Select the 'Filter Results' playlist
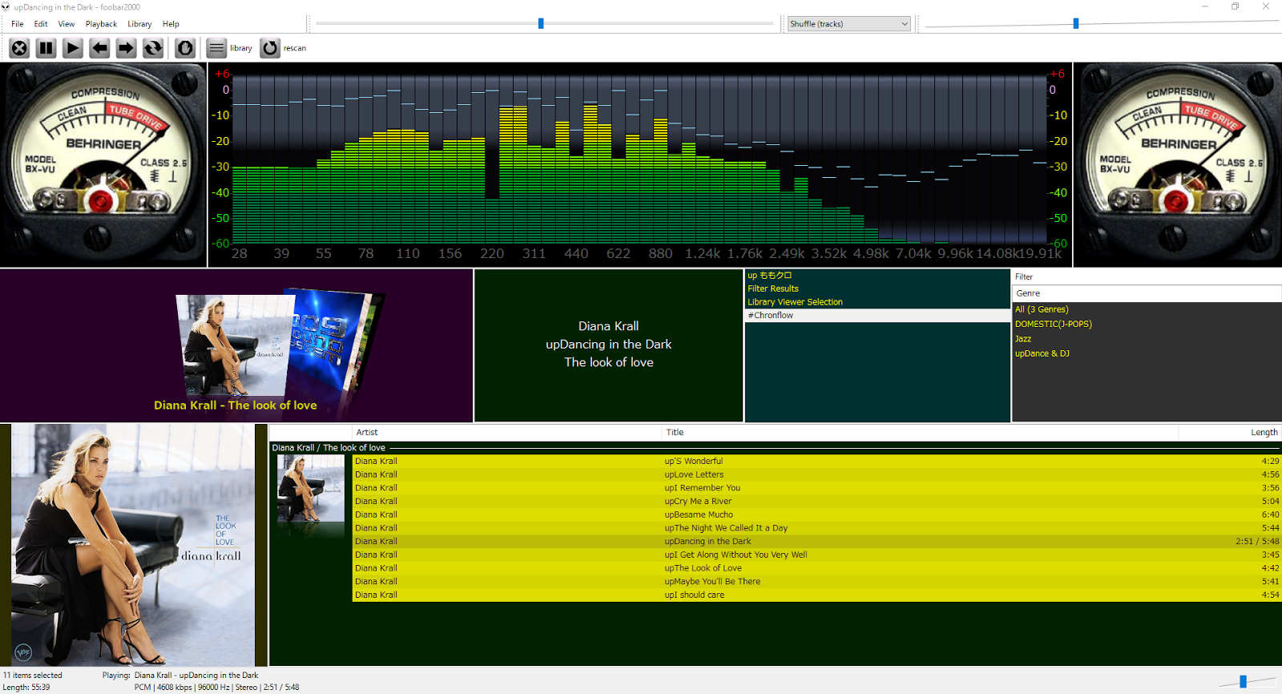Image resolution: width=1282 pixels, height=694 pixels. coord(877,288)
